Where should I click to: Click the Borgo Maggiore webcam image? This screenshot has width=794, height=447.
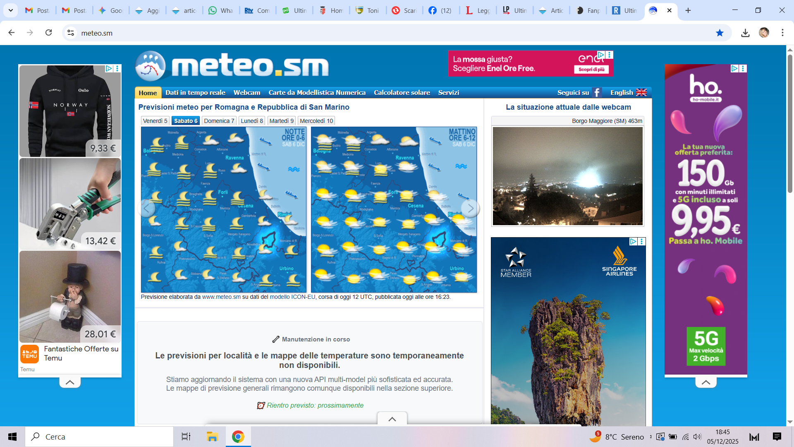tap(567, 176)
